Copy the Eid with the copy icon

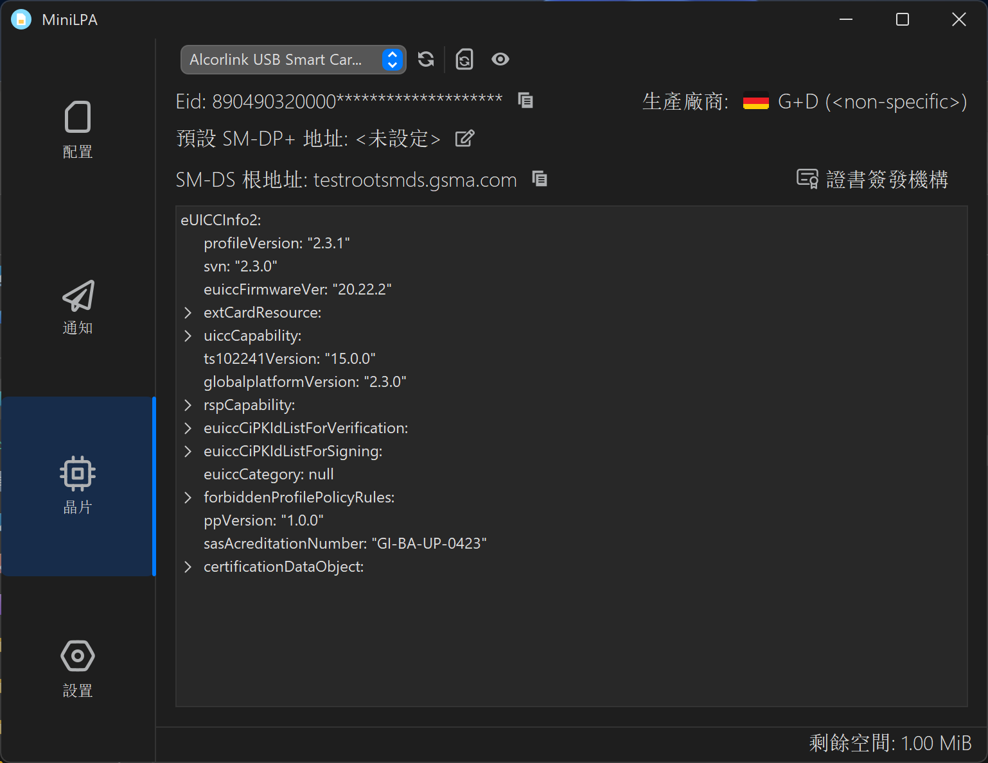[x=525, y=101]
